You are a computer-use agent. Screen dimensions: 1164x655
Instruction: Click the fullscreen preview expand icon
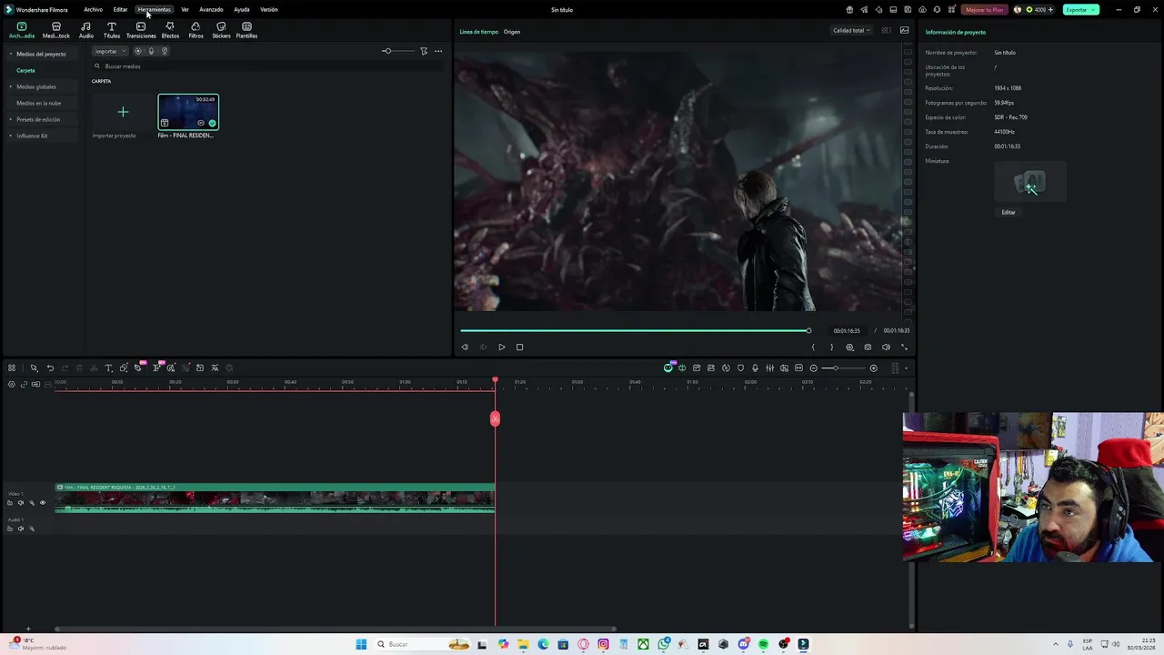(x=904, y=347)
